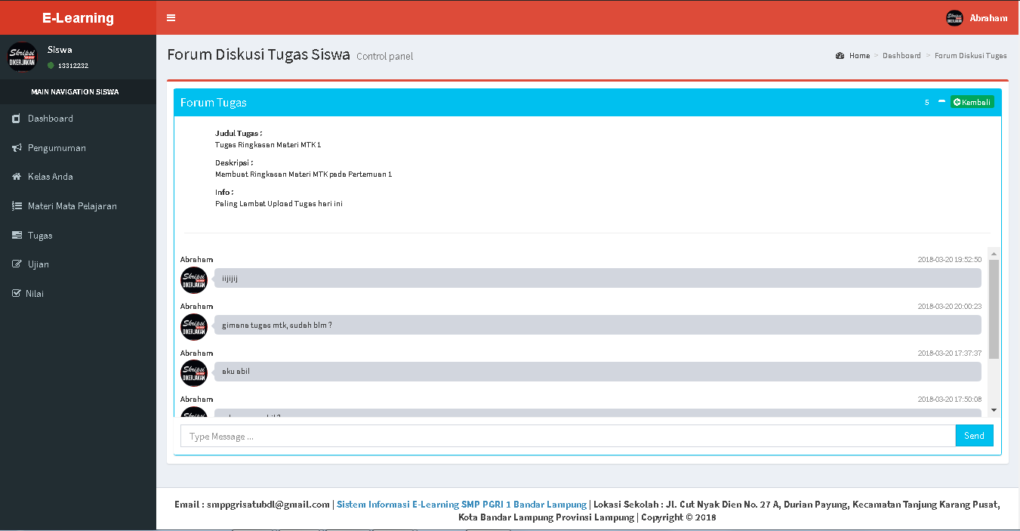Focus the Type Message input field
This screenshot has height=531, width=1020.
(x=568, y=436)
